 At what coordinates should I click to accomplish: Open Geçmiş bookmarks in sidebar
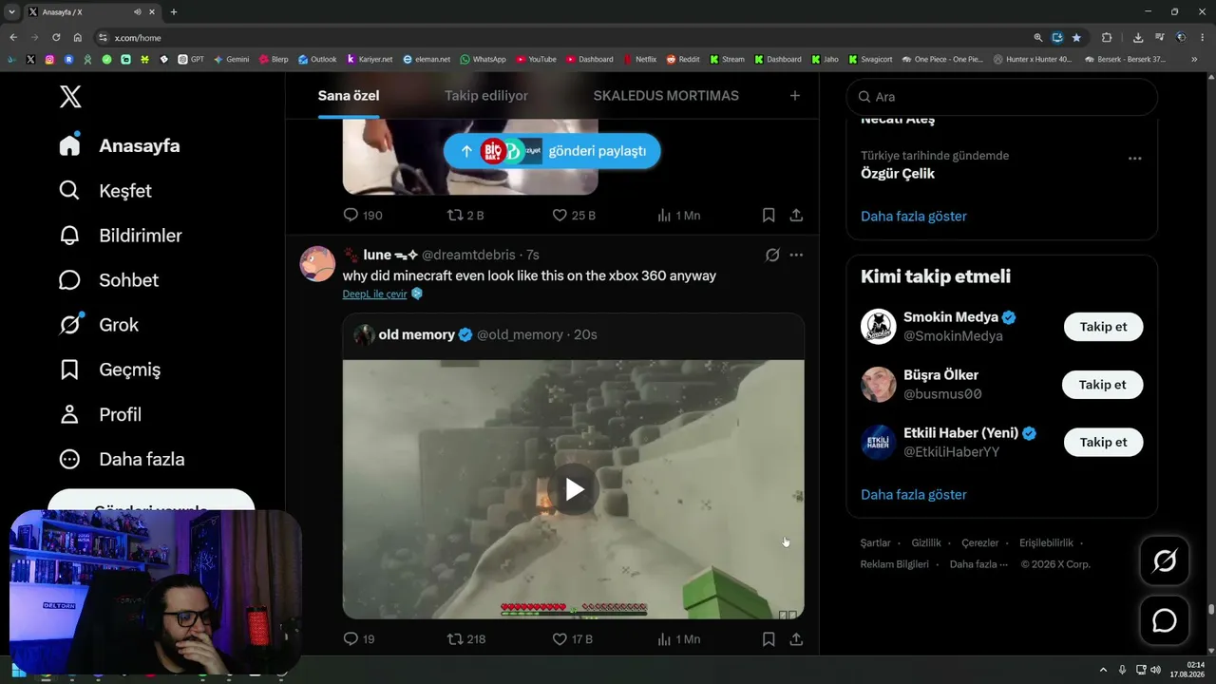pos(109,370)
